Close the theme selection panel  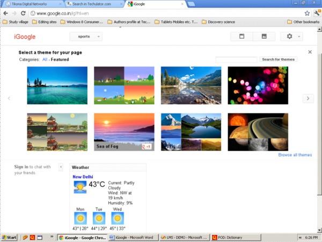click(310, 52)
